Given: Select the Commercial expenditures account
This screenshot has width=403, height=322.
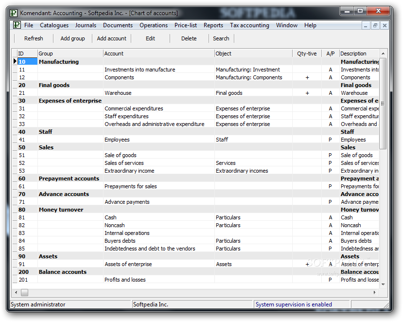Looking at the screenshot, I should coord(159,108).
